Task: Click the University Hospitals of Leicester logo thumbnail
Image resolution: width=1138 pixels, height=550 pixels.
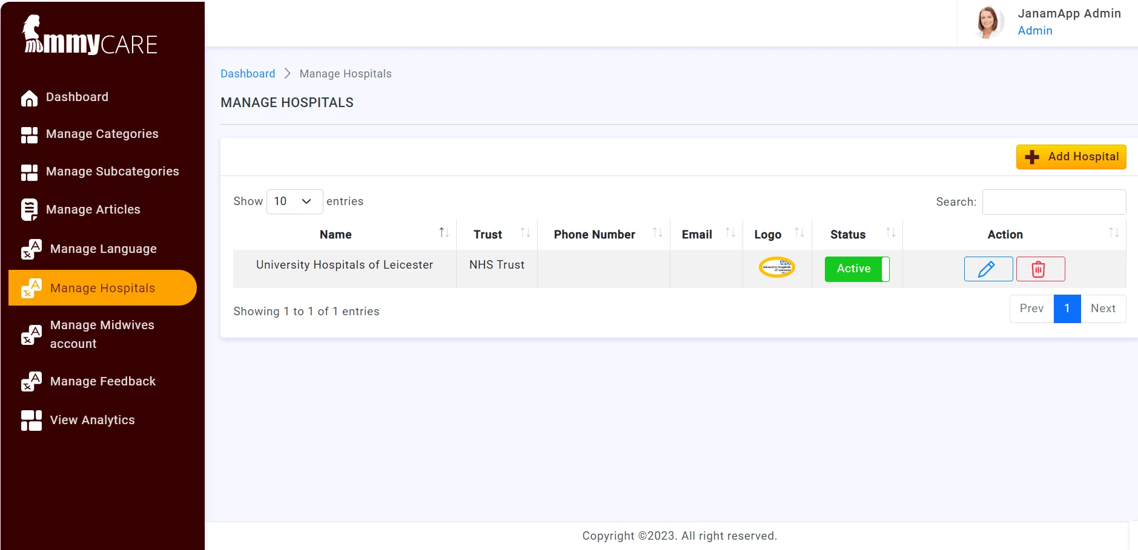Action: [x=776, y=267]
